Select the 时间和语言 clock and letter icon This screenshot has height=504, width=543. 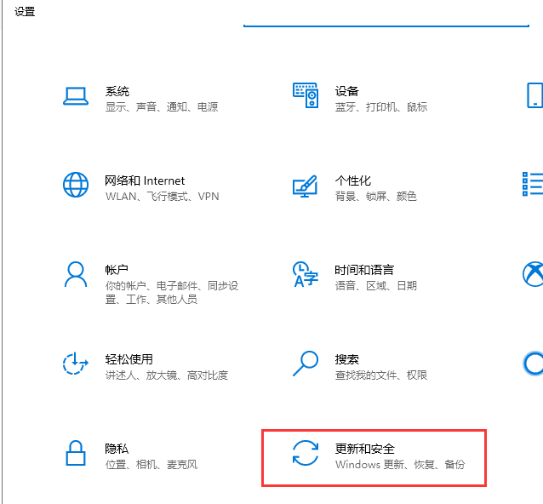[305, 274]
